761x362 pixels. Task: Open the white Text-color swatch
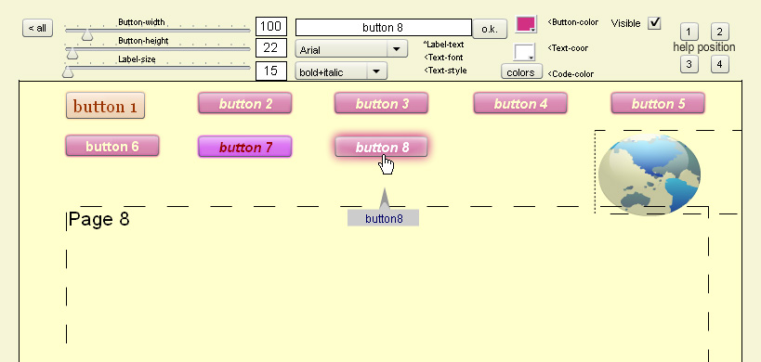(525, 52)
